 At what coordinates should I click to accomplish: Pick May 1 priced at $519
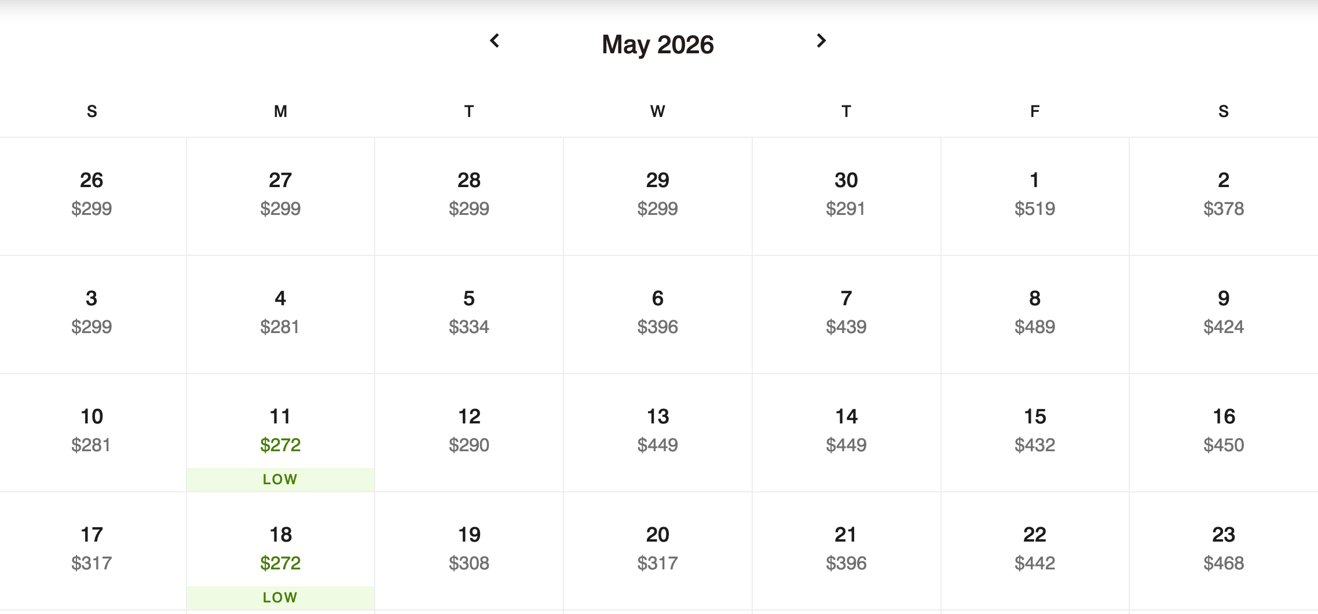tap(1035, 195)
